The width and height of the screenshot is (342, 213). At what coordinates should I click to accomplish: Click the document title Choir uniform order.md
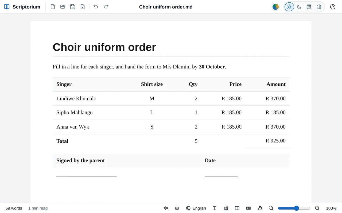tap(166, 7)
